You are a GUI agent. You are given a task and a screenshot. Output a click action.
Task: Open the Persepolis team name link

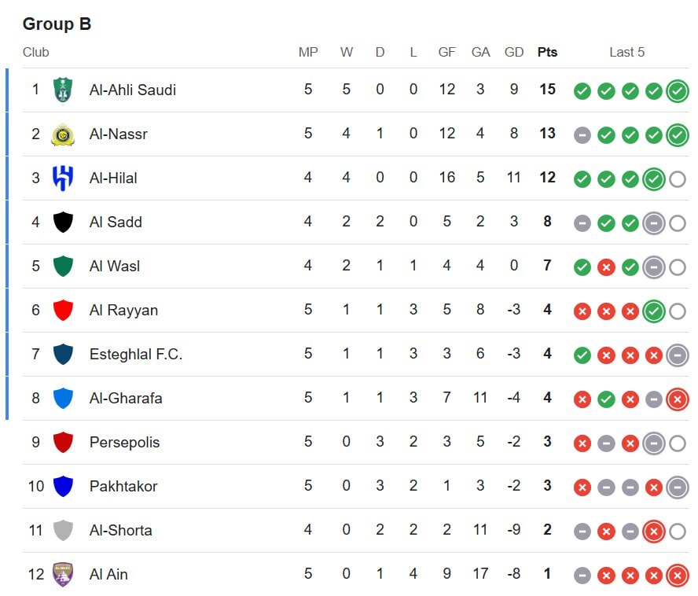point(125,443)
